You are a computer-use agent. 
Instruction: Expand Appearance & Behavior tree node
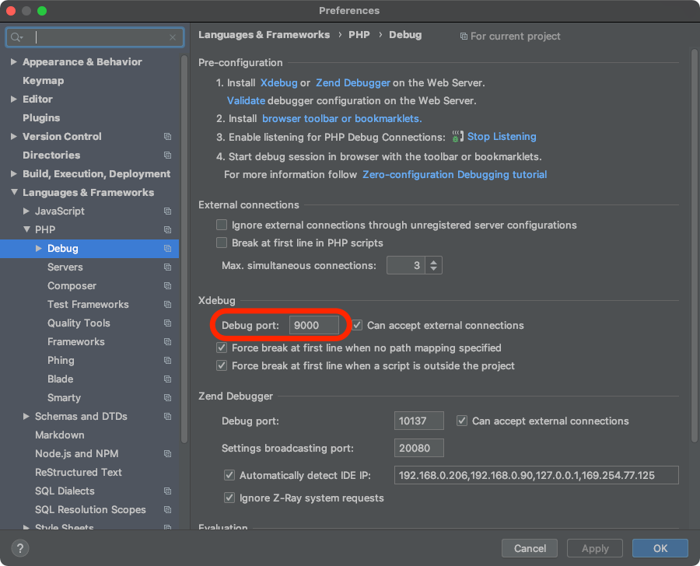[14, 61]
